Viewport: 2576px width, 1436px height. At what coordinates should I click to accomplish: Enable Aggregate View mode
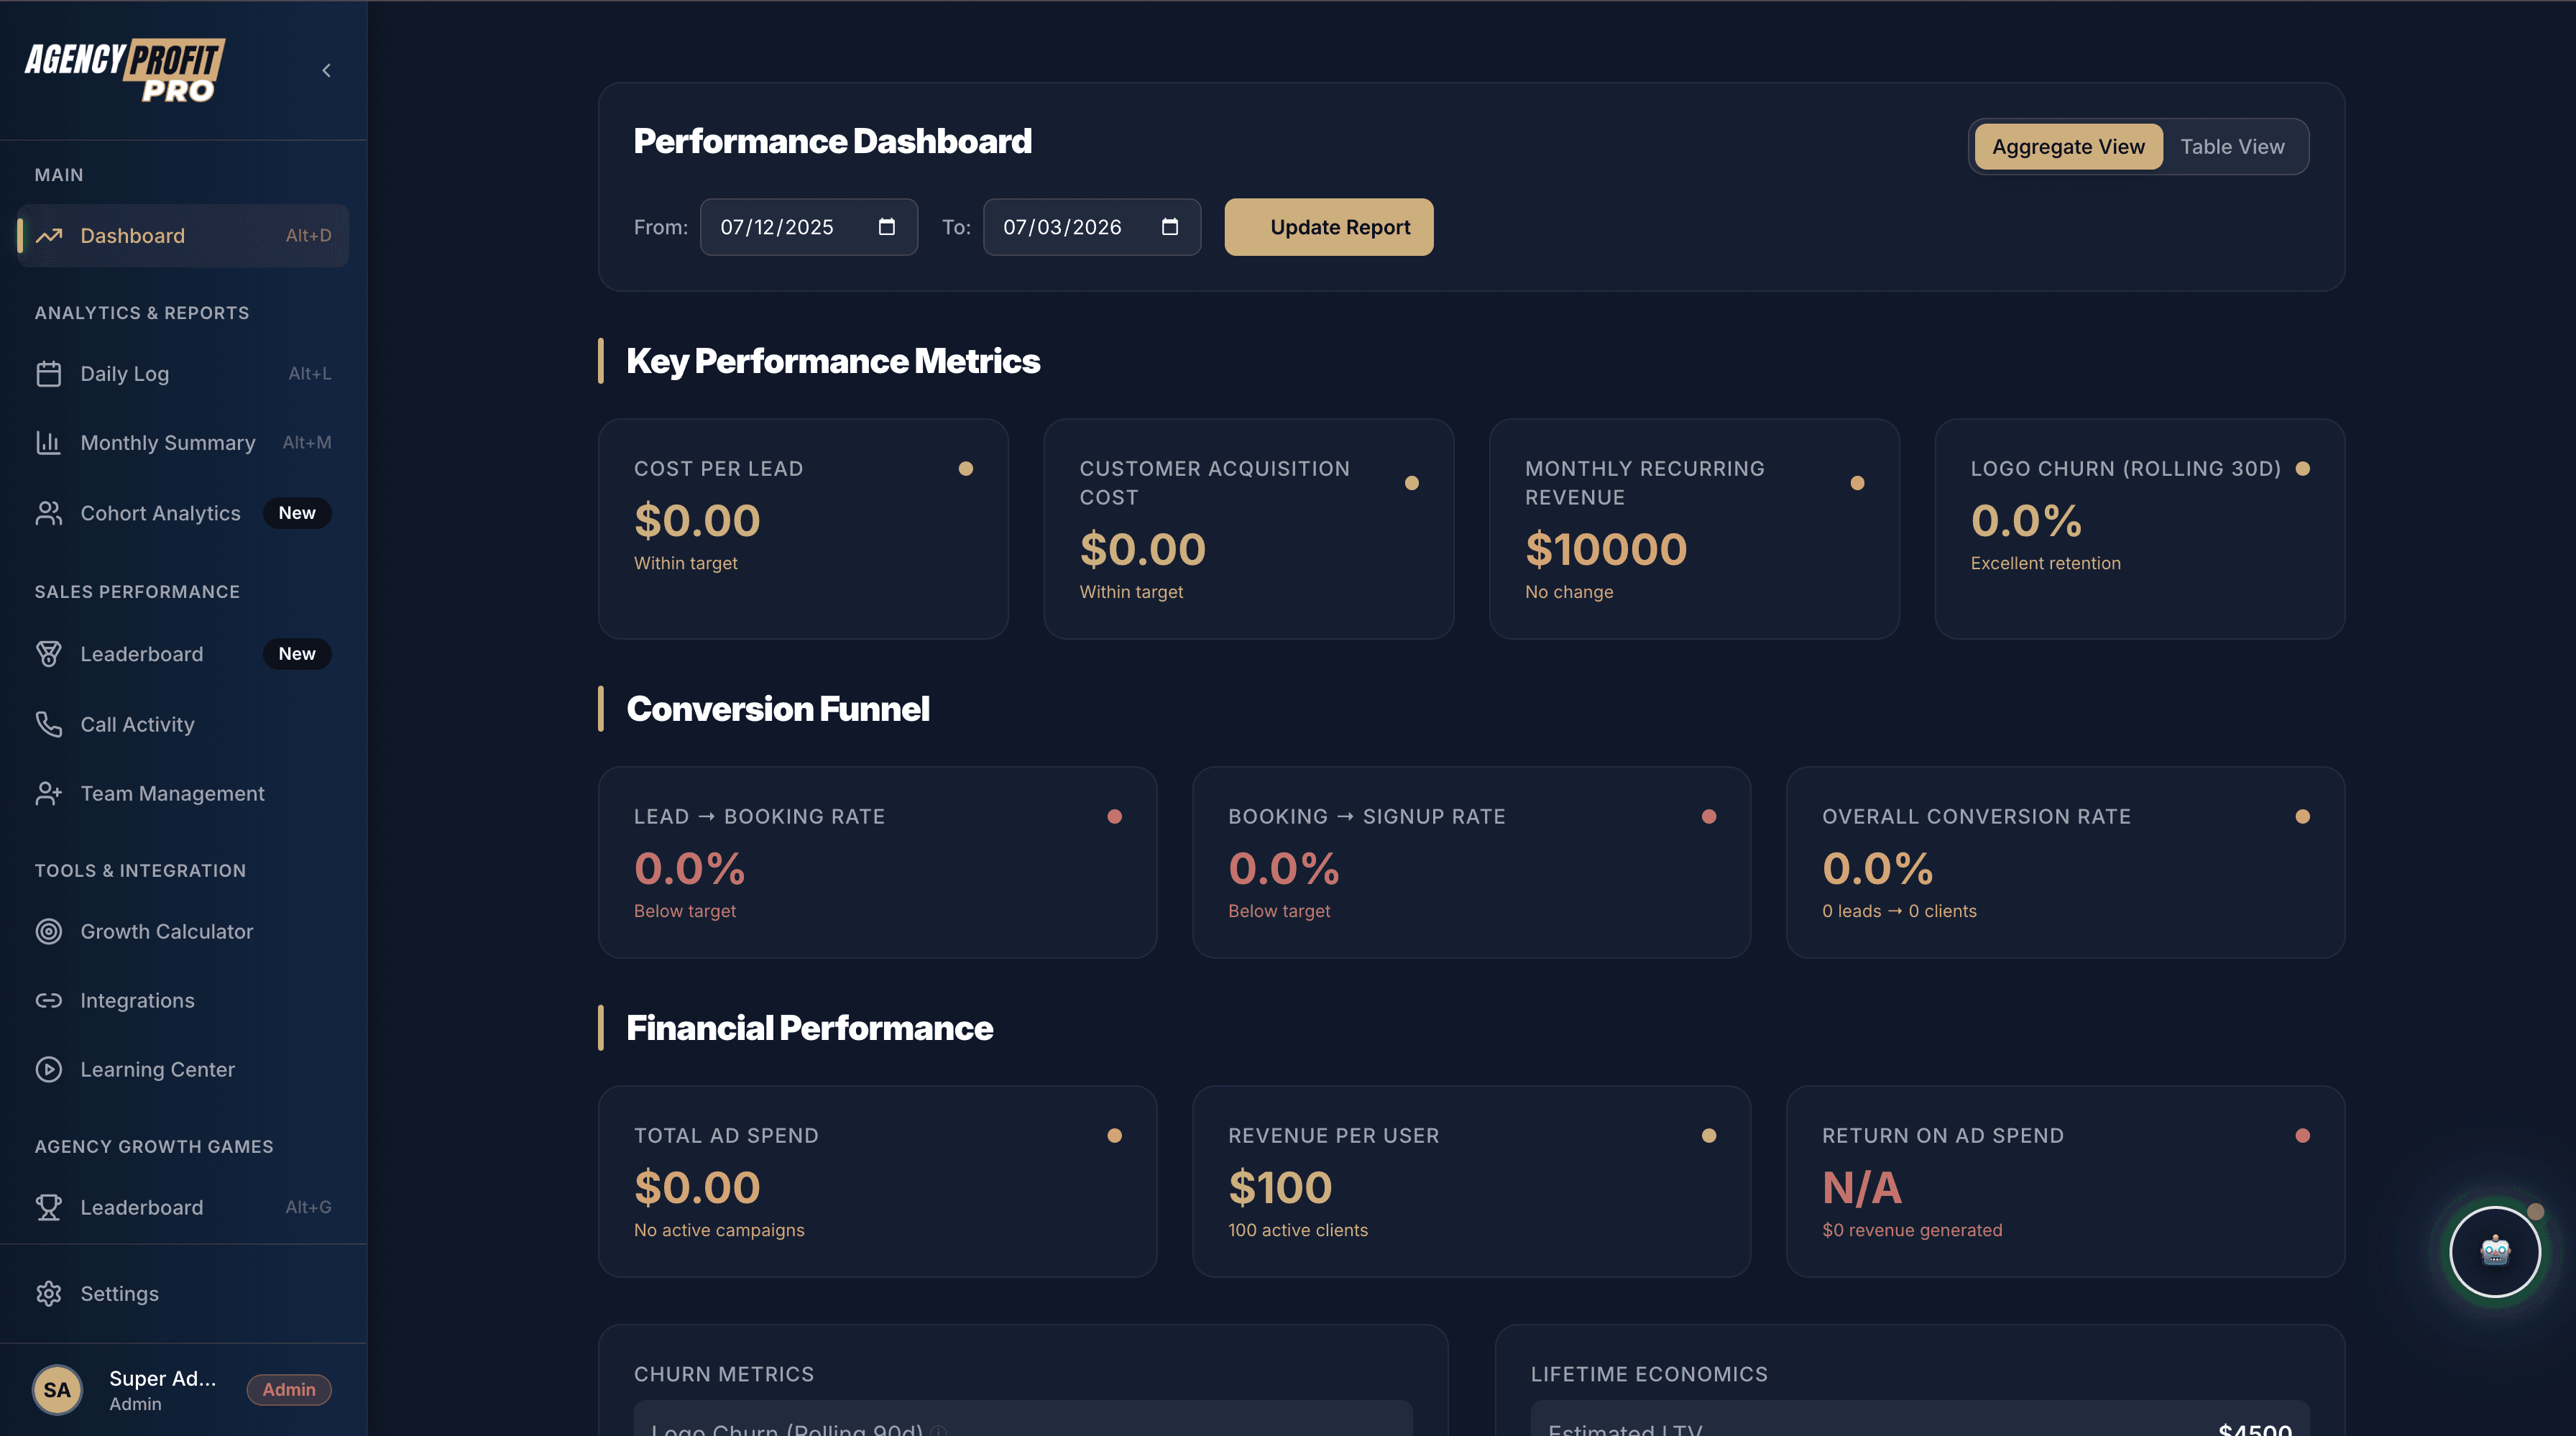[2067, 146]
